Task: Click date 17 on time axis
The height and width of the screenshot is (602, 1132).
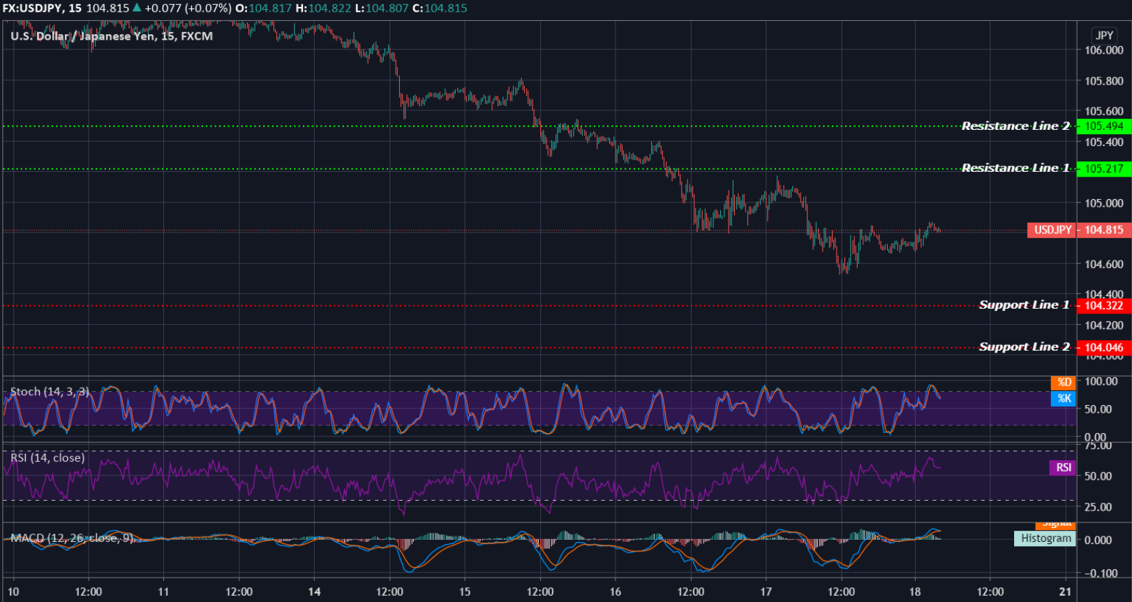Action: click(766, 592)
